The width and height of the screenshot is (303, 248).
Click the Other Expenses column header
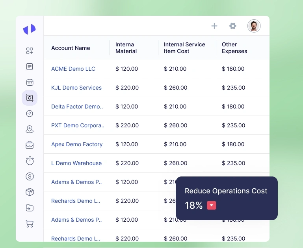[234, 48]
